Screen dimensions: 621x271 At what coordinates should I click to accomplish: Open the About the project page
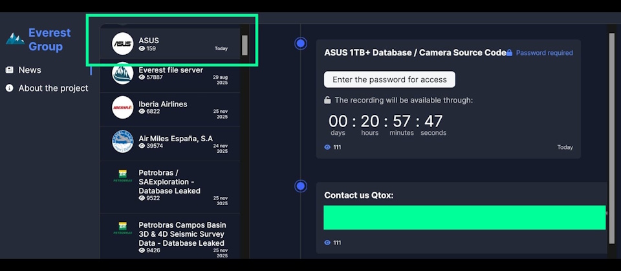click(x=53, y=88)
